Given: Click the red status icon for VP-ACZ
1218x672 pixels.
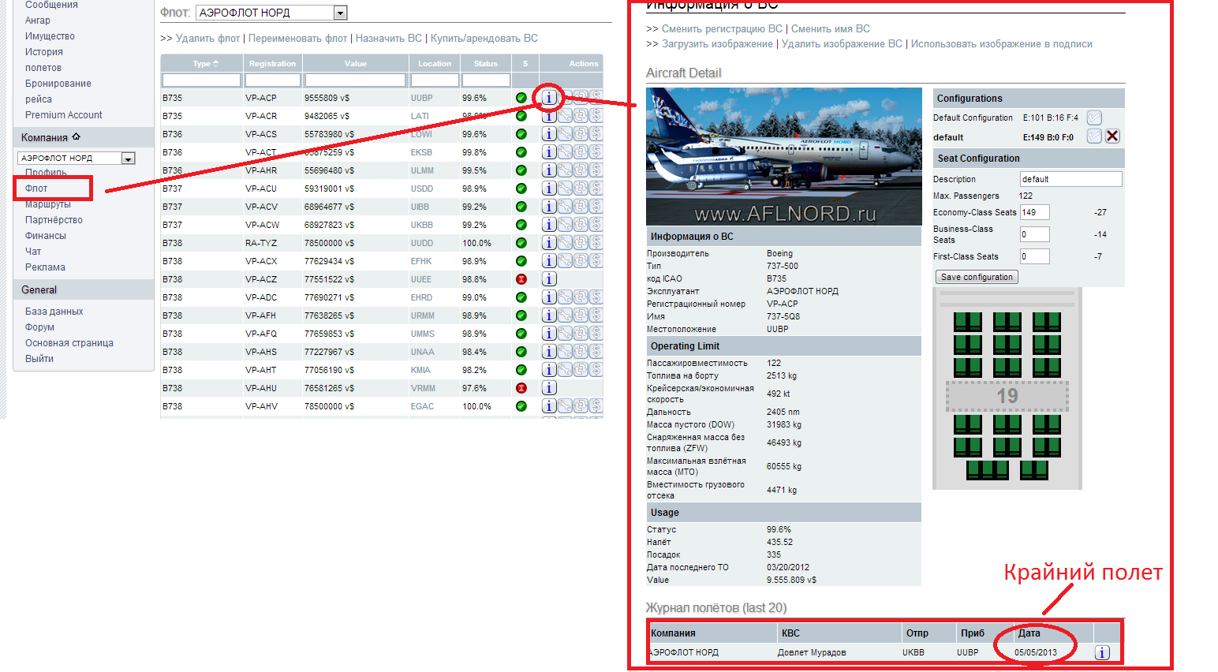Looking at the screenshot, I should pyautogui.click(x=521, y=279).
